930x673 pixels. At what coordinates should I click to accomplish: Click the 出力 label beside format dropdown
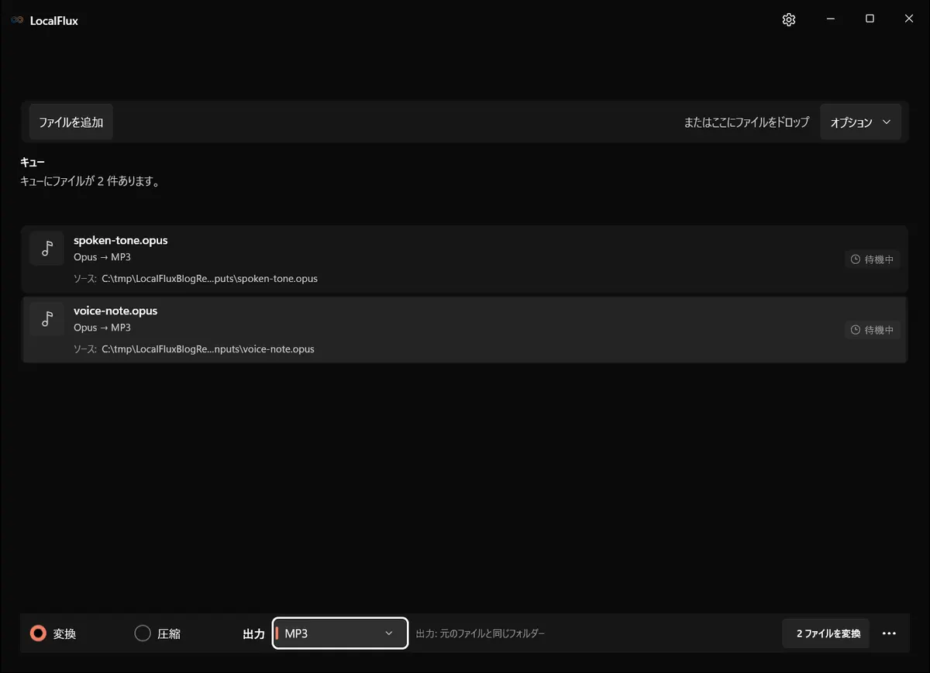(254, 634)
